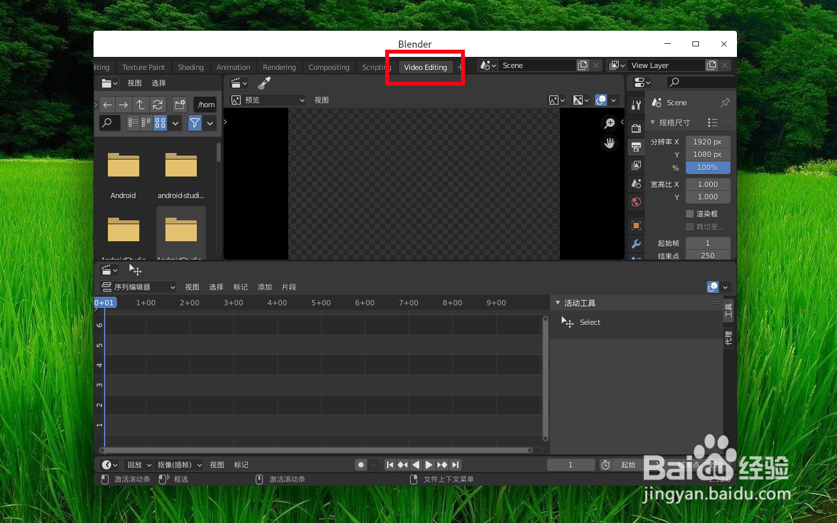The image size is (837, 523).
Task: Toggle the file filter funnel button
Action: pyautogui.click(x=195, y=122)
